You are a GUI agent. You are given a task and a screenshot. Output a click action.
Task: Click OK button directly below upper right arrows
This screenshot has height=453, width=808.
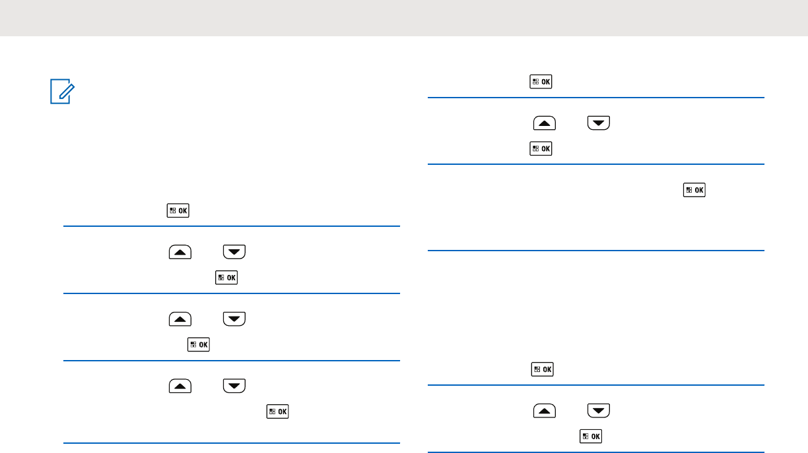click(x=541, y=149)
